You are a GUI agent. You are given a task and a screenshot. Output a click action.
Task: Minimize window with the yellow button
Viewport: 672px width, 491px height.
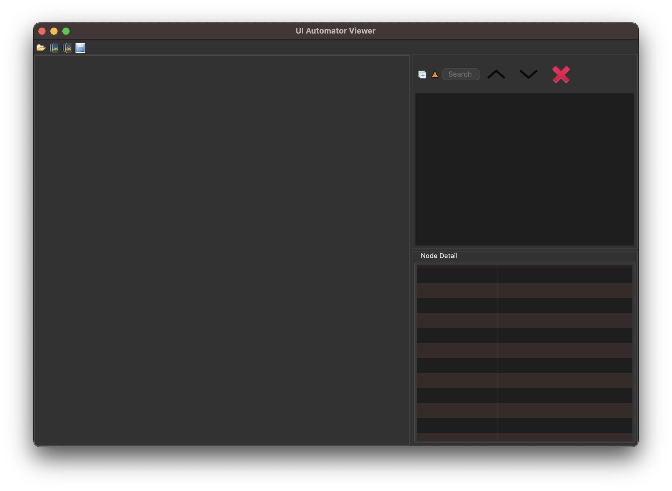tap(54, 31)
